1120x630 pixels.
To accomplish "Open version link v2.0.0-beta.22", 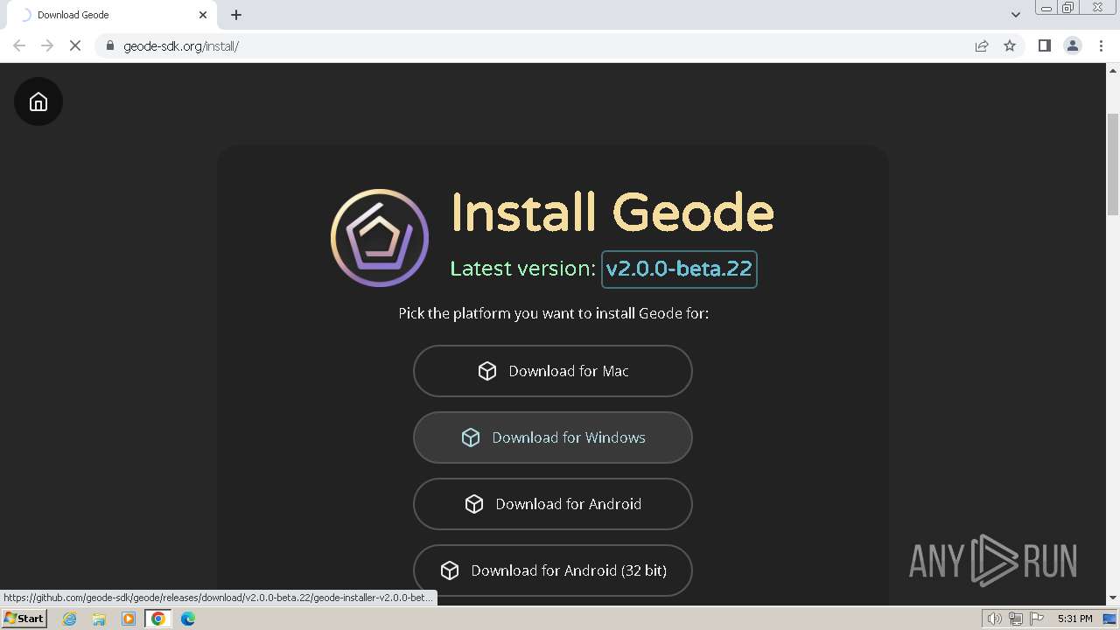I will pyautogui.click(x=679, y=269).
